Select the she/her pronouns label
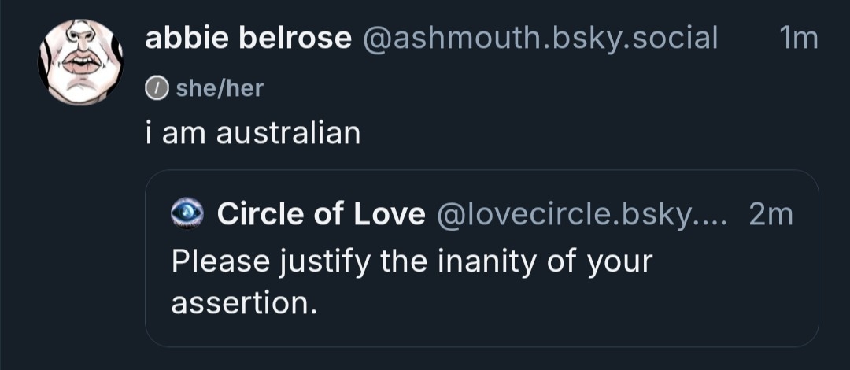Image resolution: width=850 pixels, height=370 pixels. click(x=220, y=89)
